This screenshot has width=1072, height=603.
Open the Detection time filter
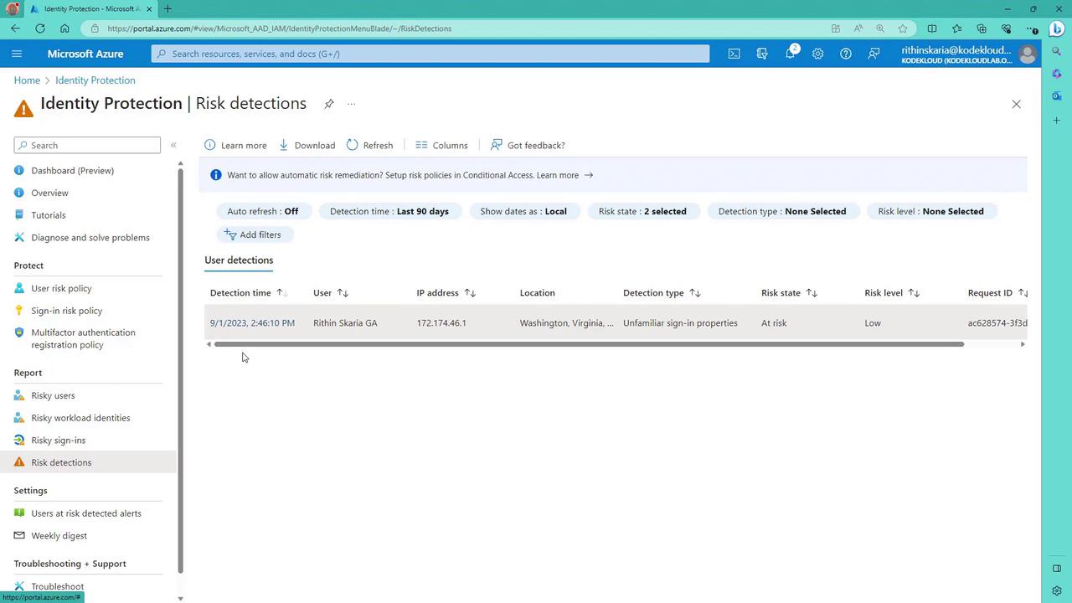point(389,211)
